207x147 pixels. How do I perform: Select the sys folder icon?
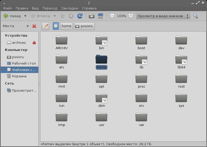181,98
